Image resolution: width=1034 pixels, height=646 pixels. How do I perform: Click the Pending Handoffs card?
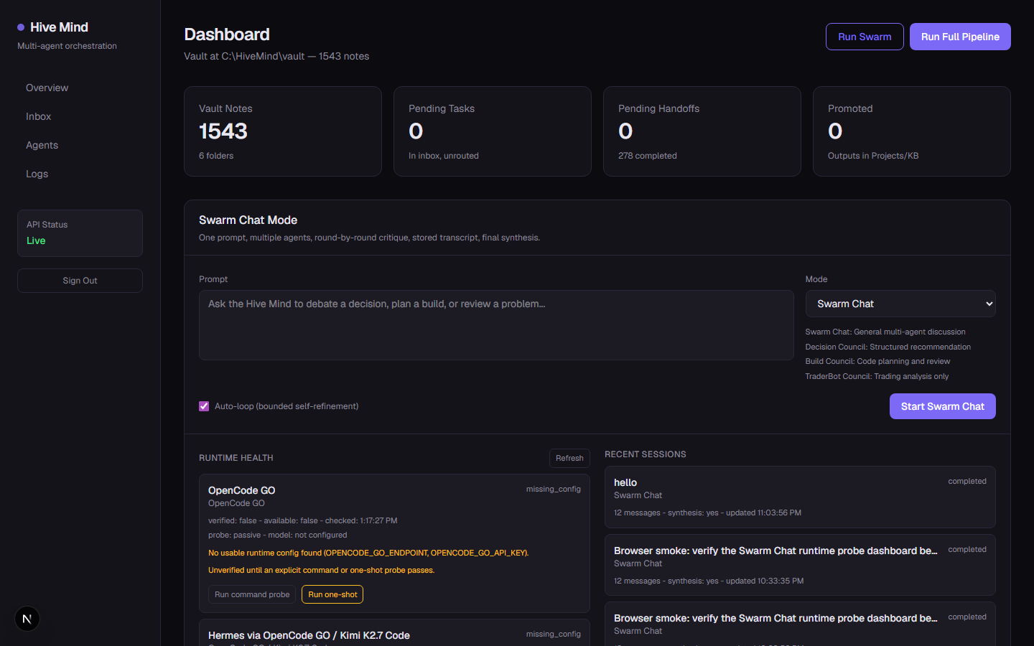702,131
